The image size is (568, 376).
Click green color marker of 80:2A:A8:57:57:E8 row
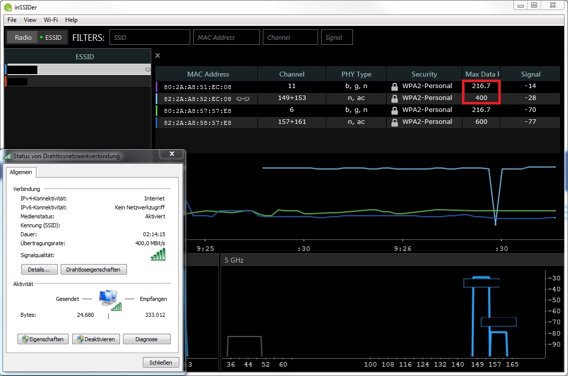[x=156, y=110]
